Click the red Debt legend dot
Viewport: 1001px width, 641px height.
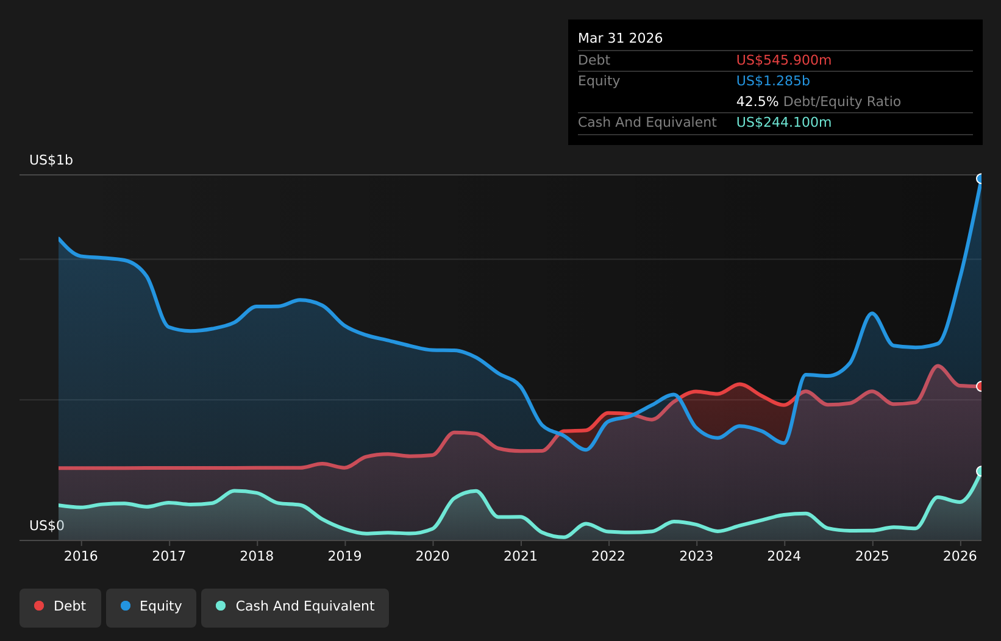(39, 606)
